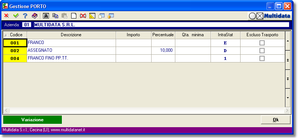Click the Descrizione column header
298x139 pixels.
click(x=71, y=35)
